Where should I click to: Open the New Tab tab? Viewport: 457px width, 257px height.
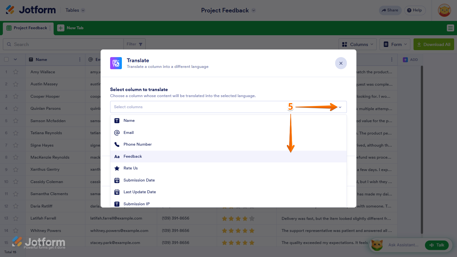[x=70, y=28]
